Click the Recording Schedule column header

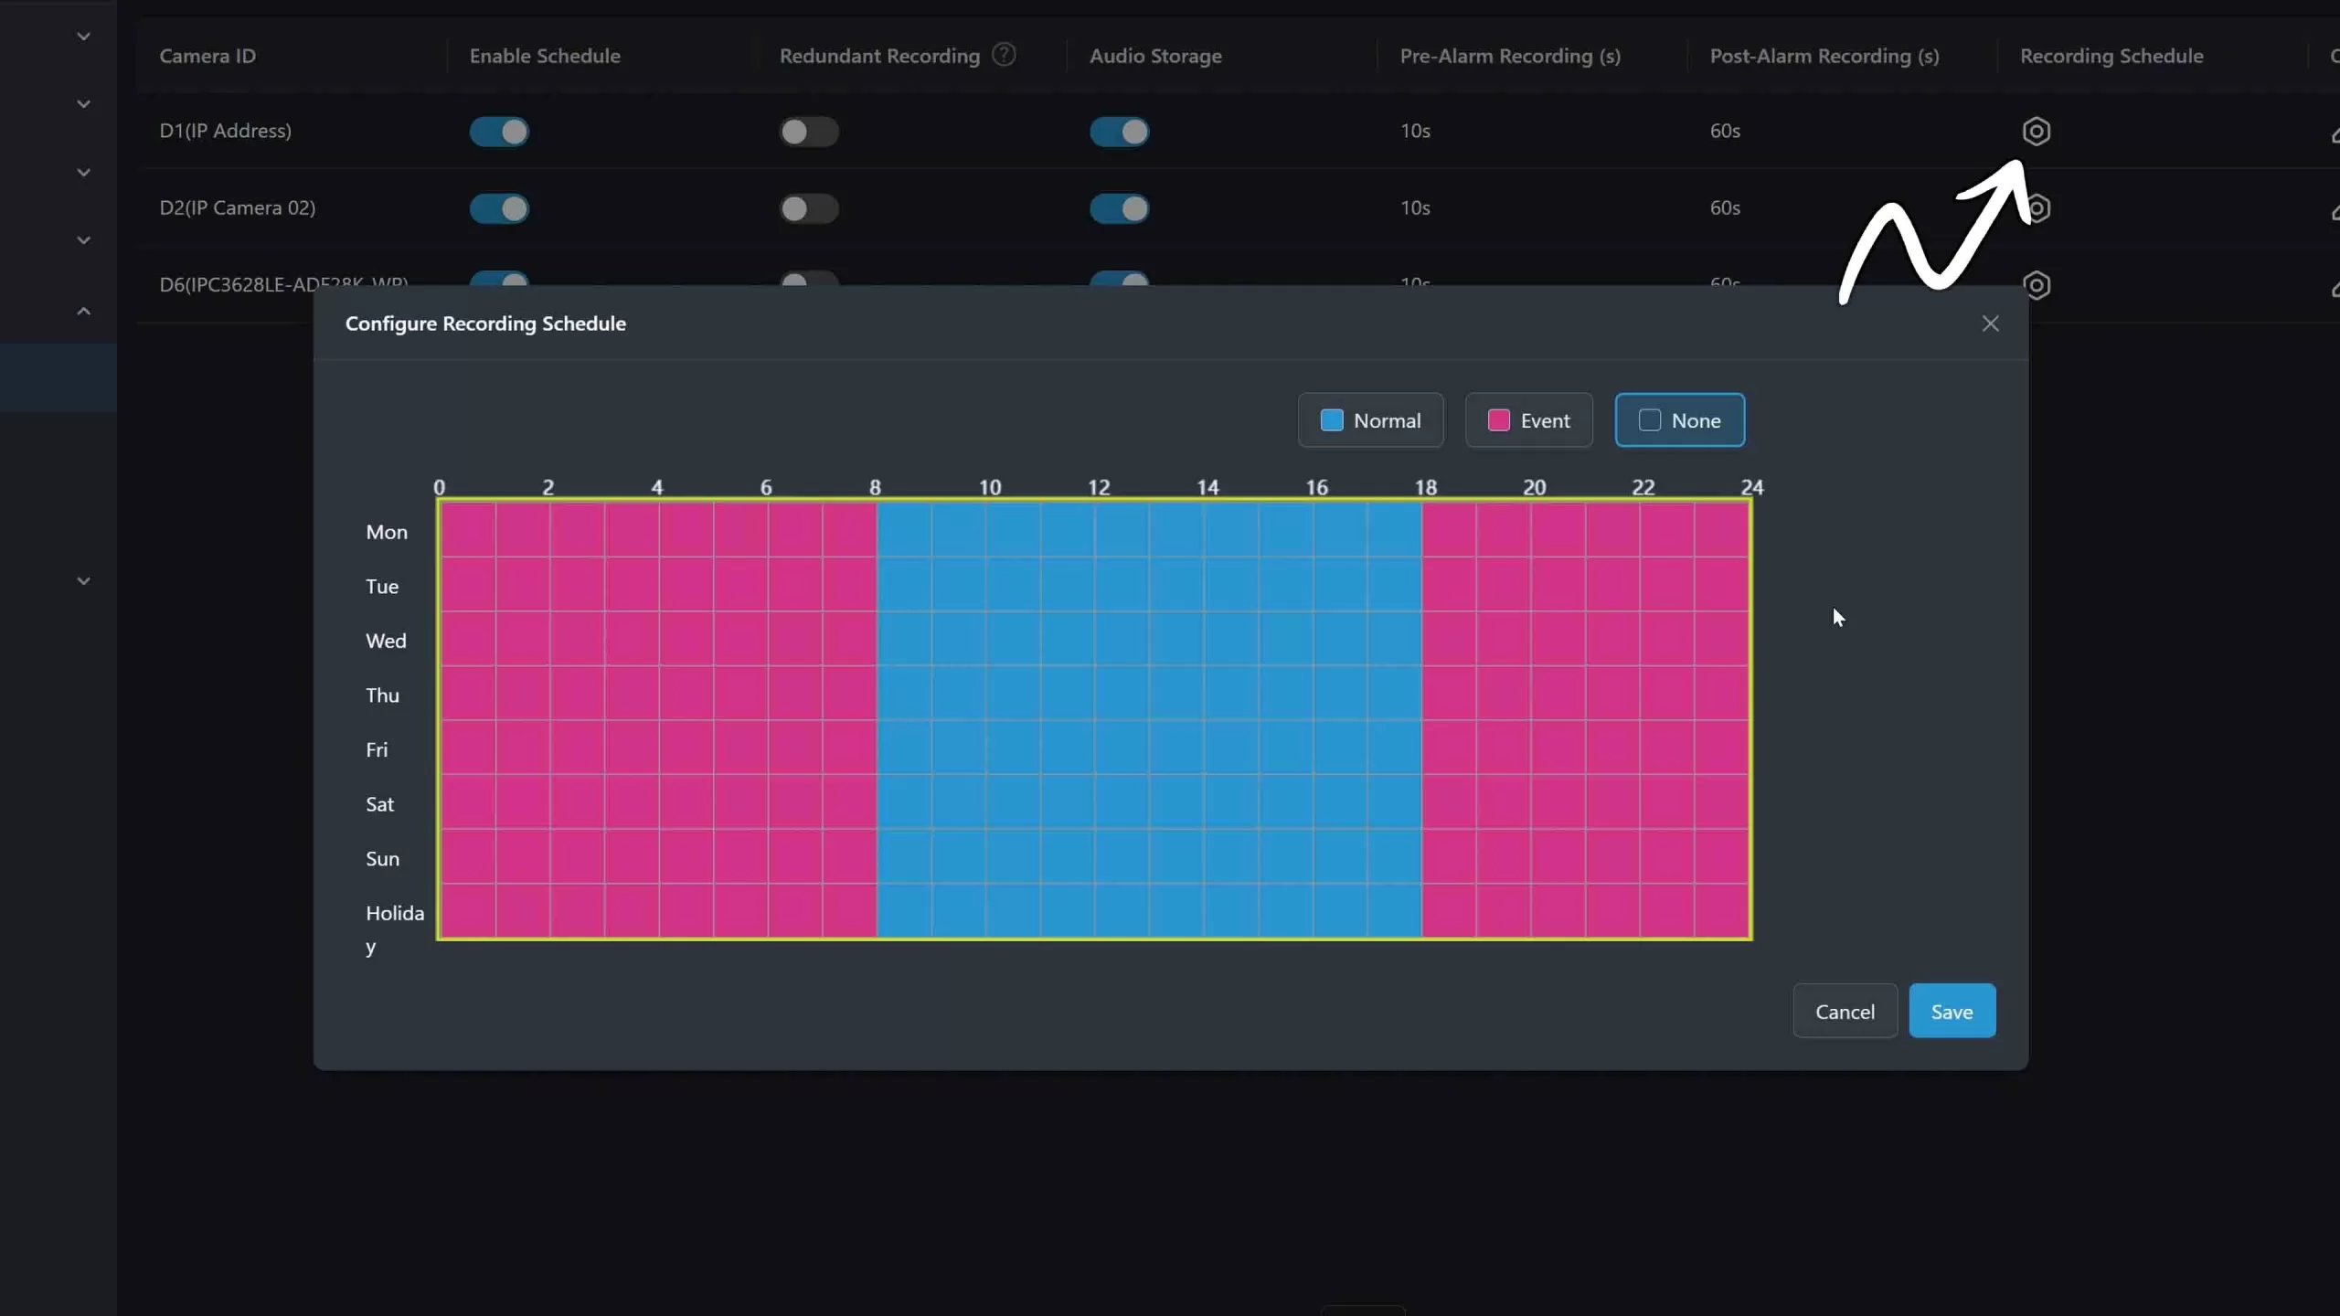[x=2111, y=56]
